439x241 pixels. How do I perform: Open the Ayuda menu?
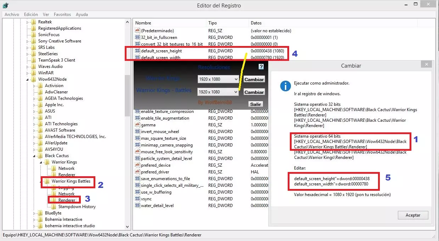82,15
